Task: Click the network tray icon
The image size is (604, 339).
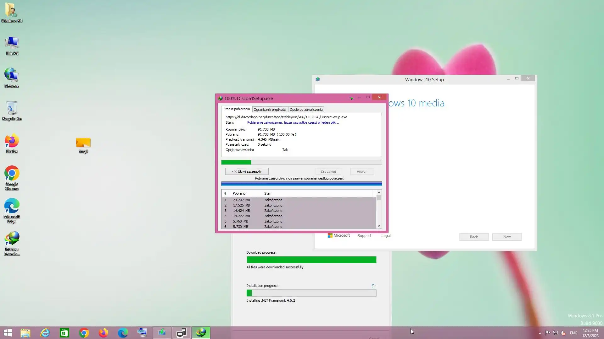Action: point(556,333)
